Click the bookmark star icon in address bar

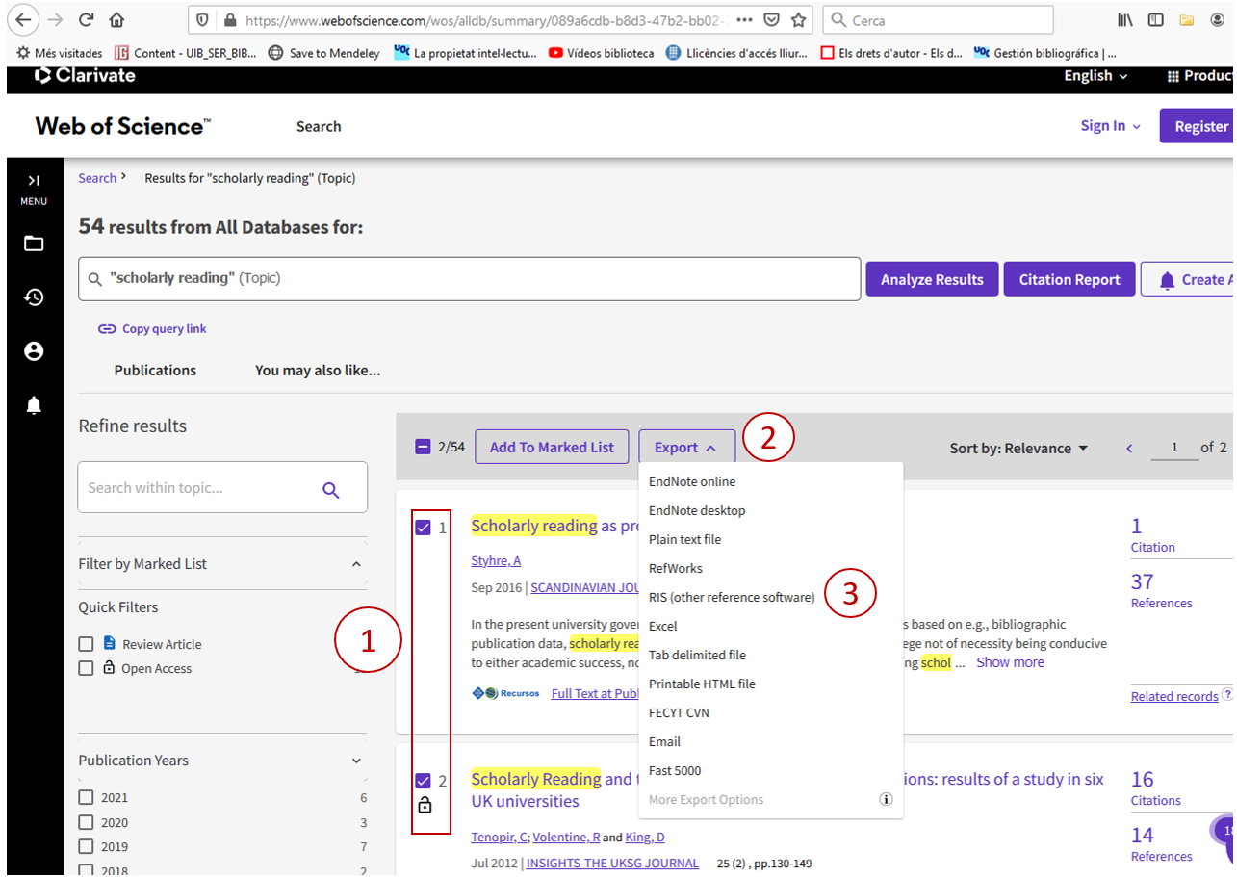point(798,19)
